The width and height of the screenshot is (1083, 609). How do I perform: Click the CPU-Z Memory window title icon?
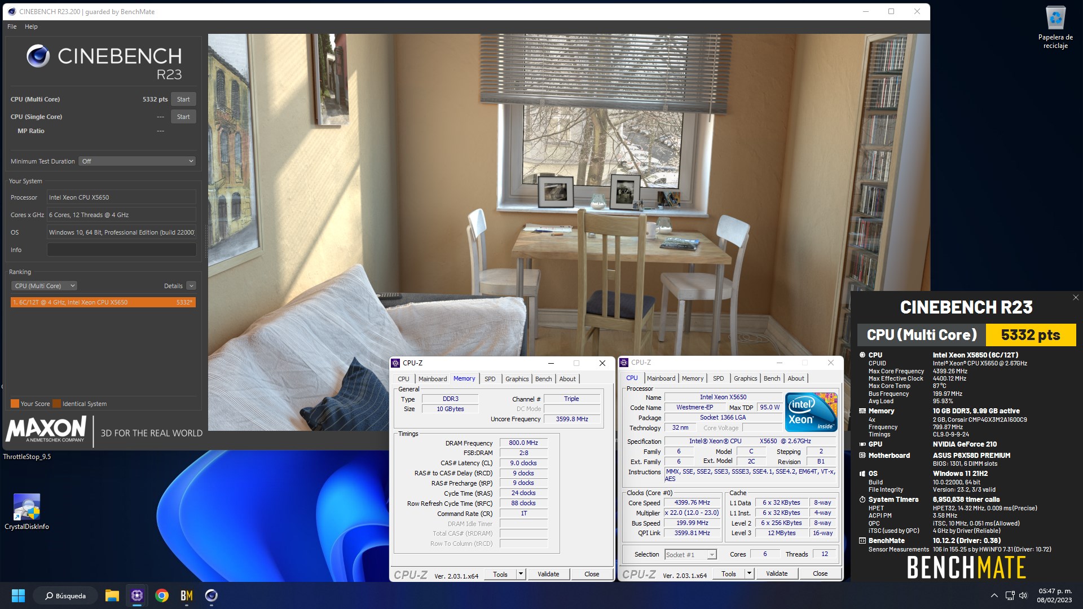tap(395, 363)
